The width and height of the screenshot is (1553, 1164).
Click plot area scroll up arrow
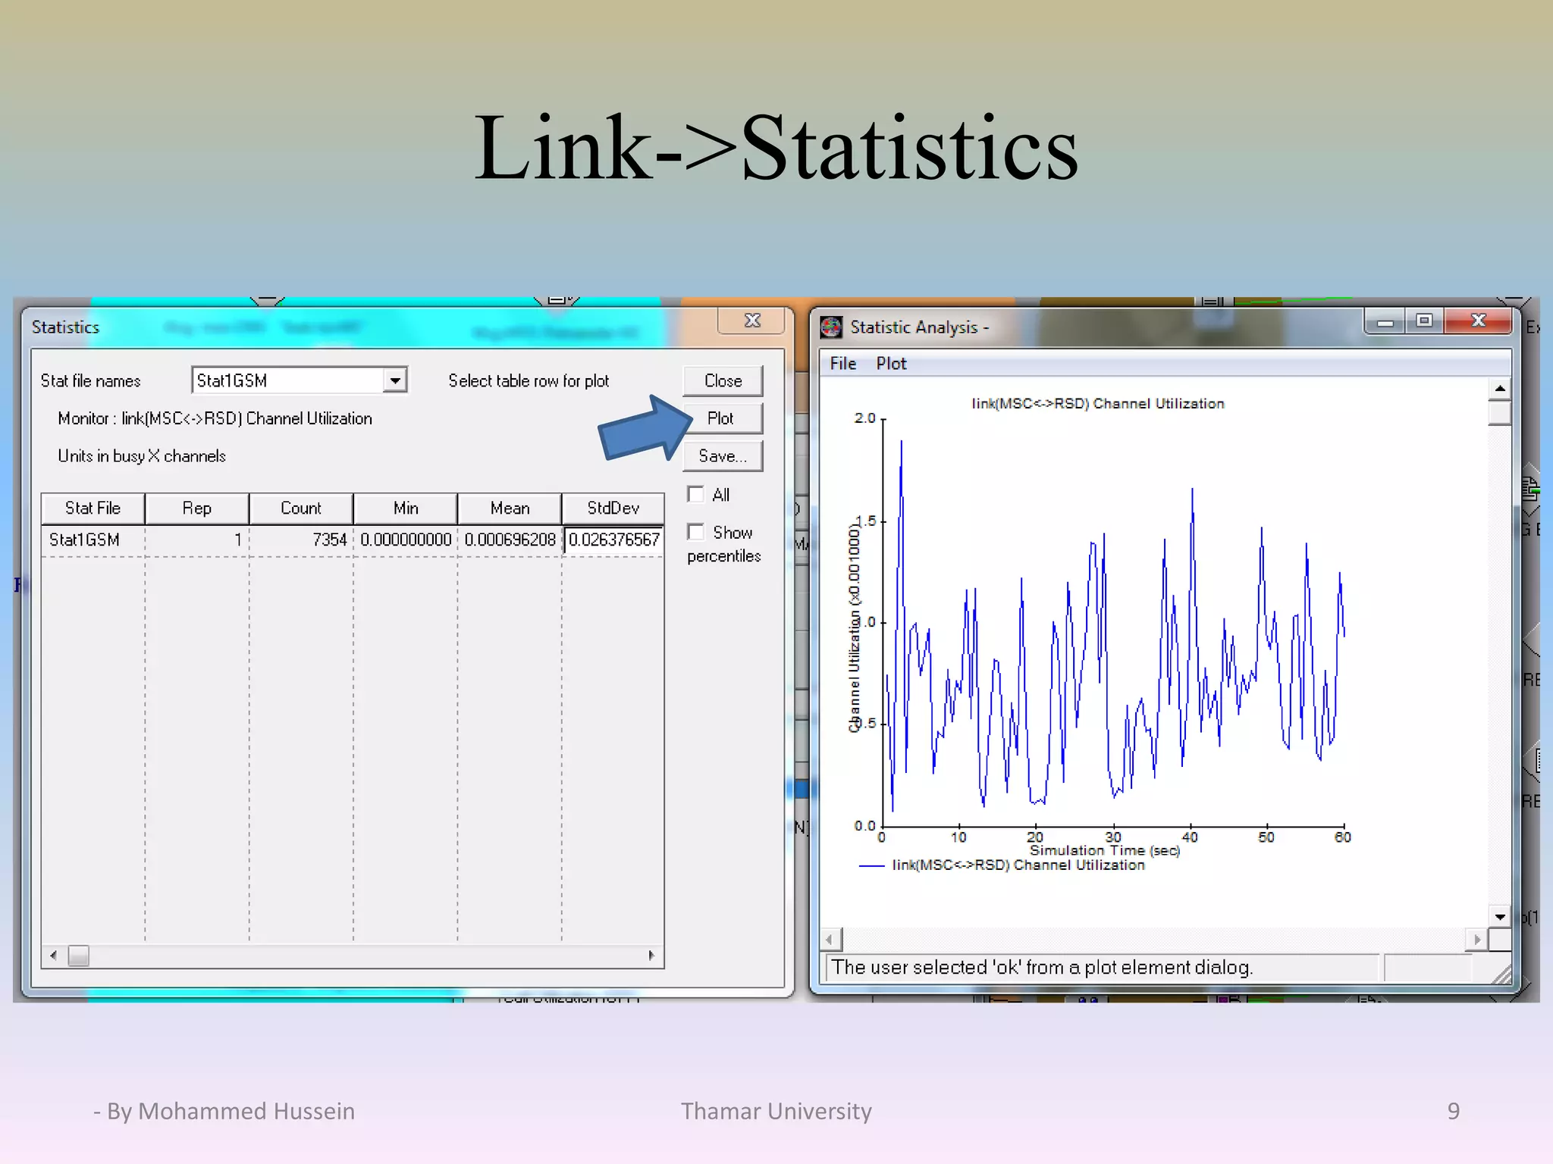(x=1499, y=389)
